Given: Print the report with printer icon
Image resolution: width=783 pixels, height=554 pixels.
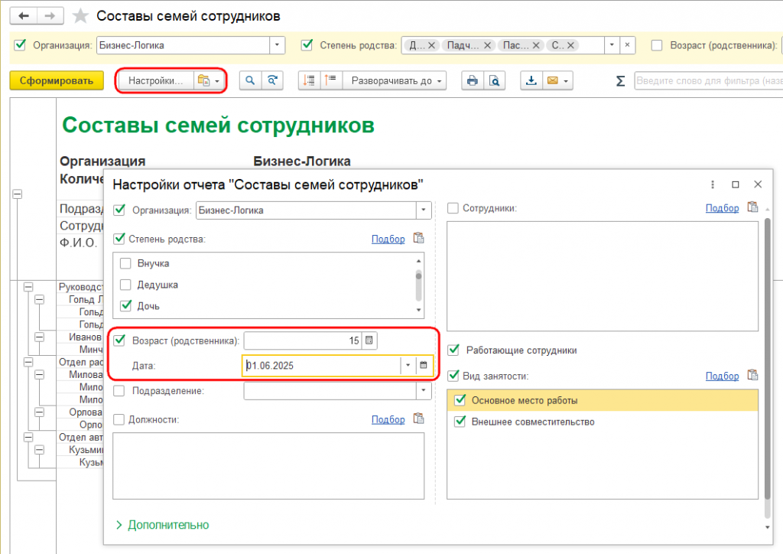Looking at the screenshot, I should [x=472, y=80].
